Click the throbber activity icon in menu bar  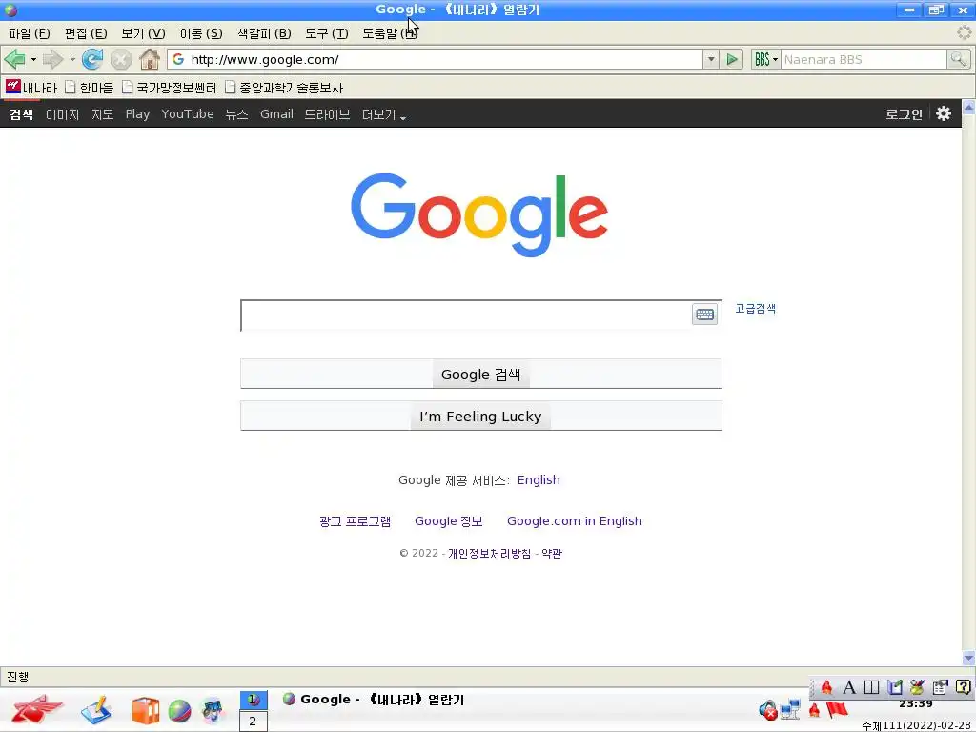click(x=965, y=33)
